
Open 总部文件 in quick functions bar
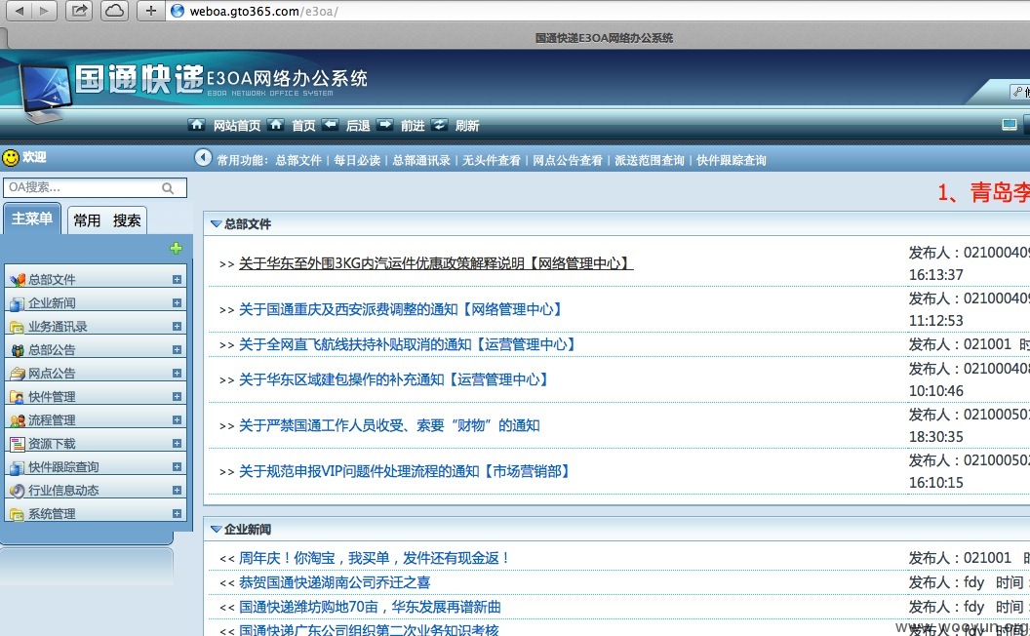point(298,160)
